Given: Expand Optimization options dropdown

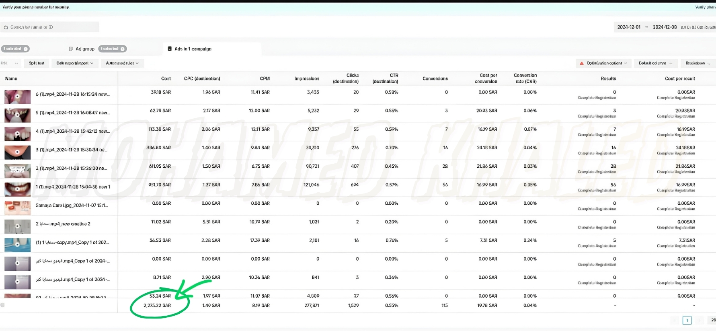Looking at the screenshot, I should [603, 63].
